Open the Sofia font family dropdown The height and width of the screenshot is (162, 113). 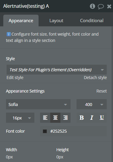click(x=38, y=104)
